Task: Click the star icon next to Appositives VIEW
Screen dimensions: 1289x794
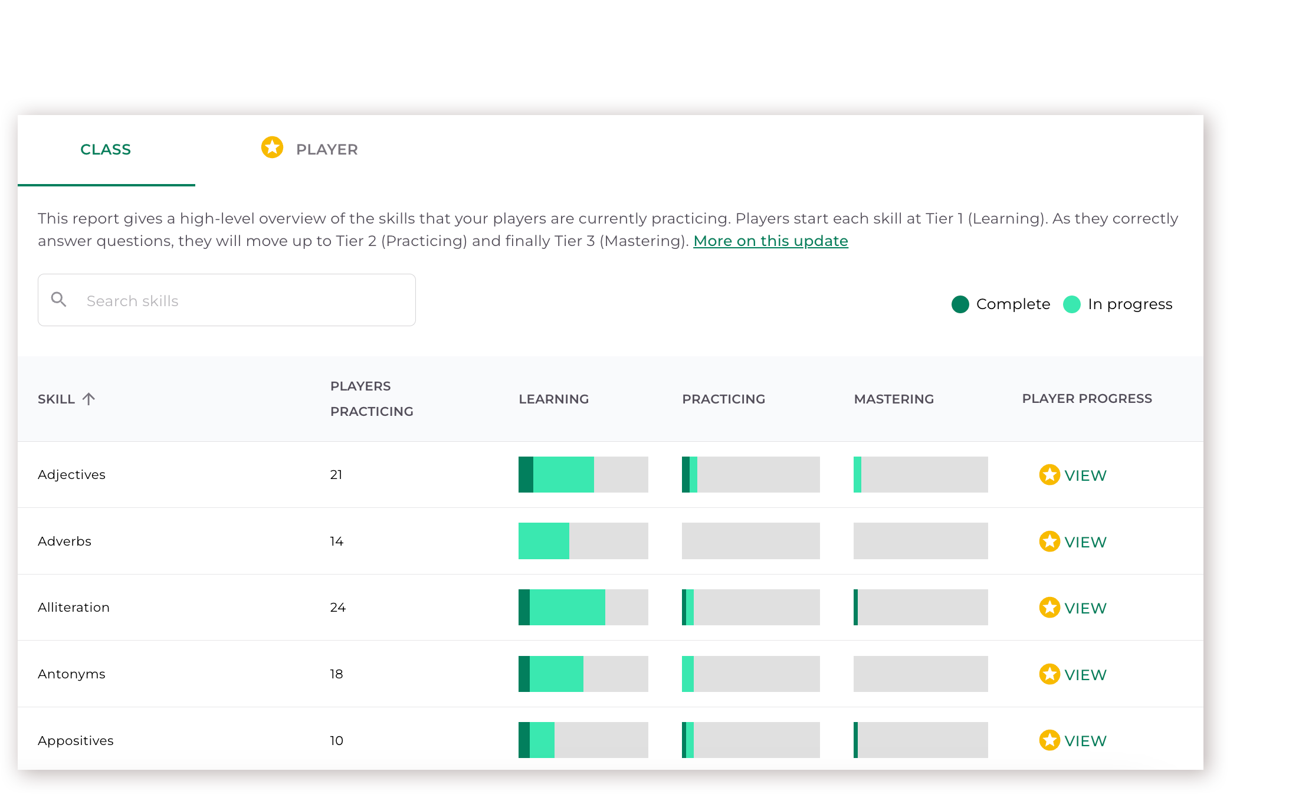Action: [1049, 740]
